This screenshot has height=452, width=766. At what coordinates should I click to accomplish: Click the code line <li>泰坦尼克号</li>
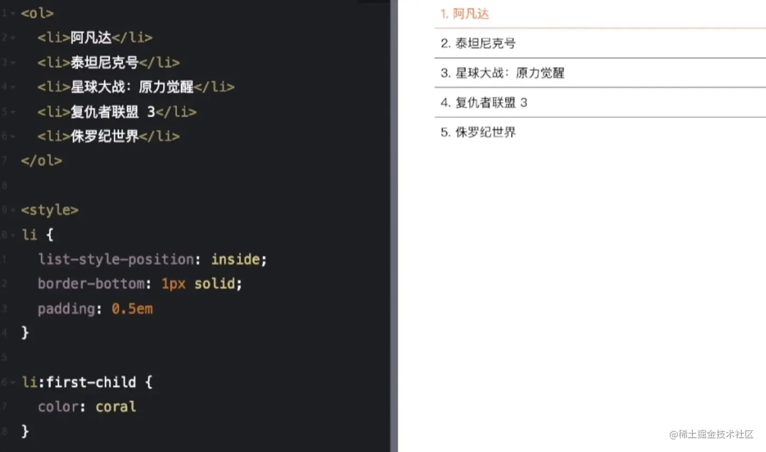coord(109,63)
